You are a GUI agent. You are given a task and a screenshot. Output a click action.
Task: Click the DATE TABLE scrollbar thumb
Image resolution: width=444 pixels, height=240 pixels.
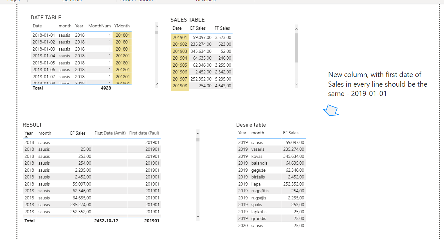[x=157, y=32]
